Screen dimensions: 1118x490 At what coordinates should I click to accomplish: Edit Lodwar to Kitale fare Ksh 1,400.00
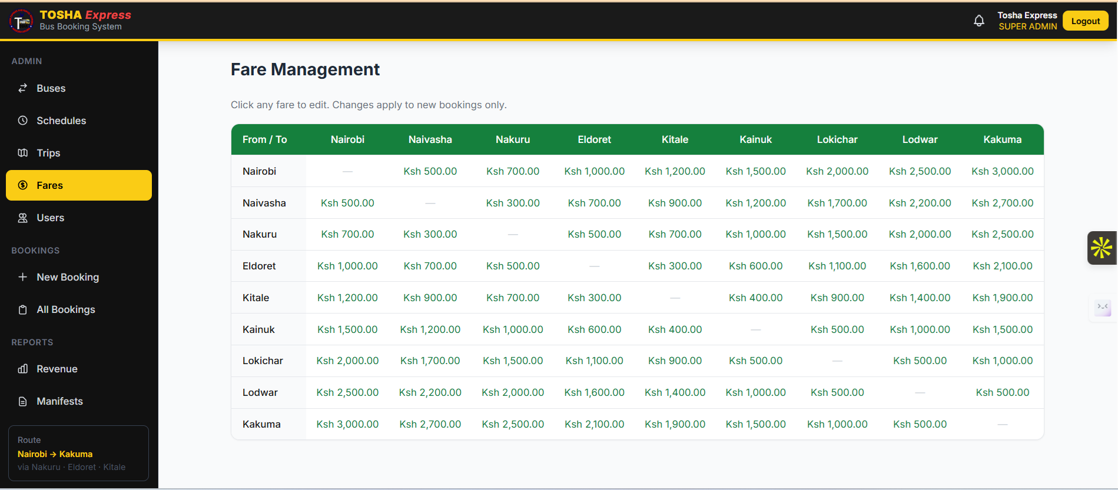tap(675, 392)
